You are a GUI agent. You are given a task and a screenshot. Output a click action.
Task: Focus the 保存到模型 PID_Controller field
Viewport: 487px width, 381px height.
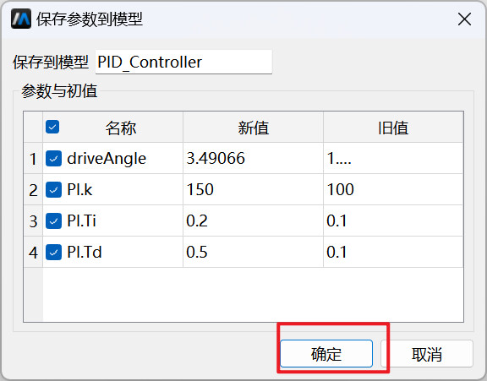pyautogui.click(x=183, y=62)
